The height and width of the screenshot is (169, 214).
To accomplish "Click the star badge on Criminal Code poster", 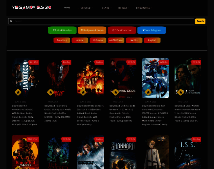I will coord(116,92).
